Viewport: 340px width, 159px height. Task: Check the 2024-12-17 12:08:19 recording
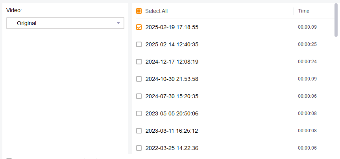click(139, 62)
